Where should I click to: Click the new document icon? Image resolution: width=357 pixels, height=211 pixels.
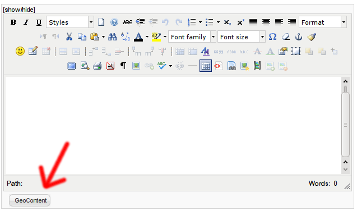(x=101, y=22)
